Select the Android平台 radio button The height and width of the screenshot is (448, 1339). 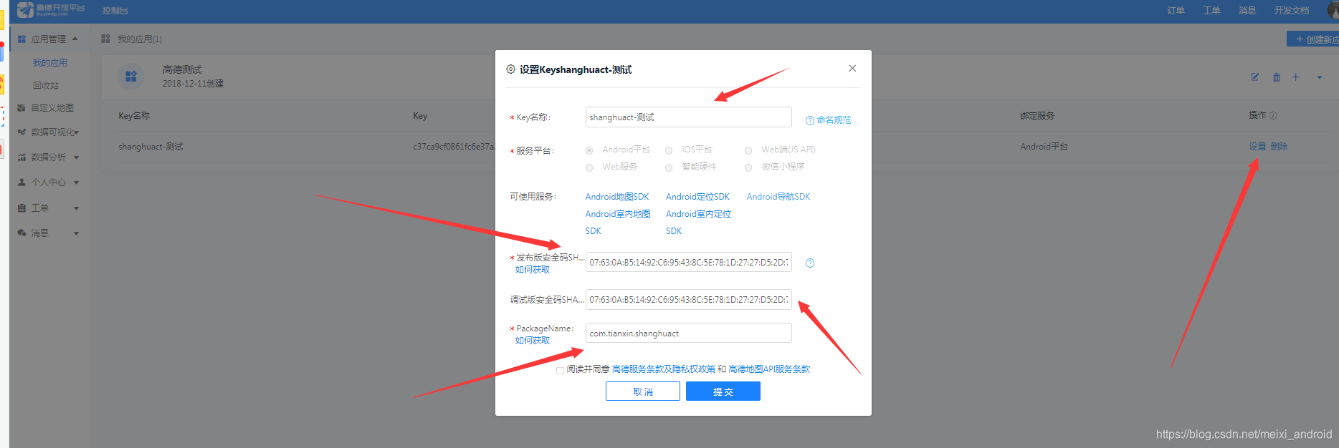589,150
